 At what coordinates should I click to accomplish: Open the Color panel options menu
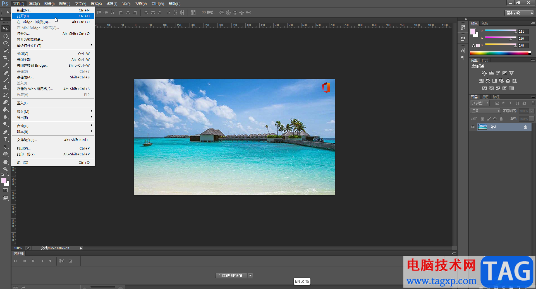click(x=533, y=23)
